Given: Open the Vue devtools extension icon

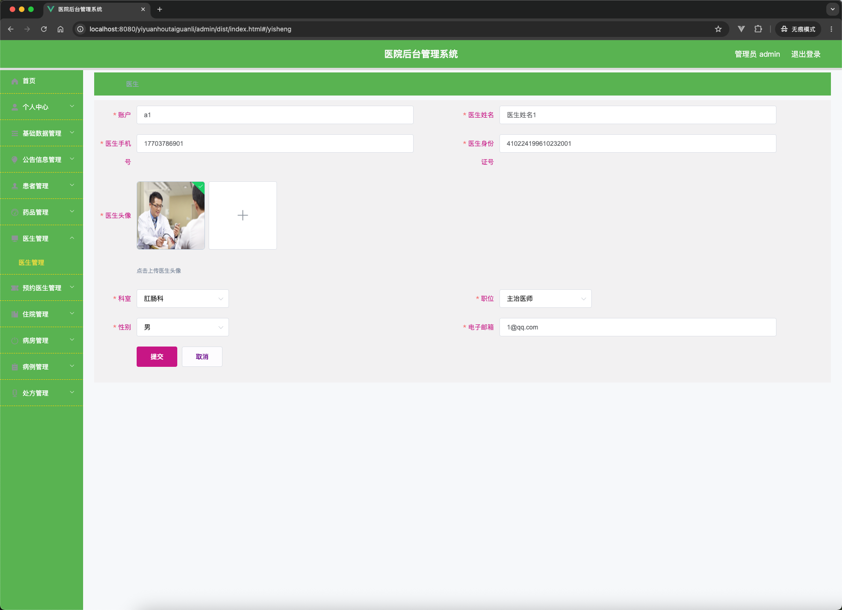Looking at the screenshot, I should [x=741, y=29].
